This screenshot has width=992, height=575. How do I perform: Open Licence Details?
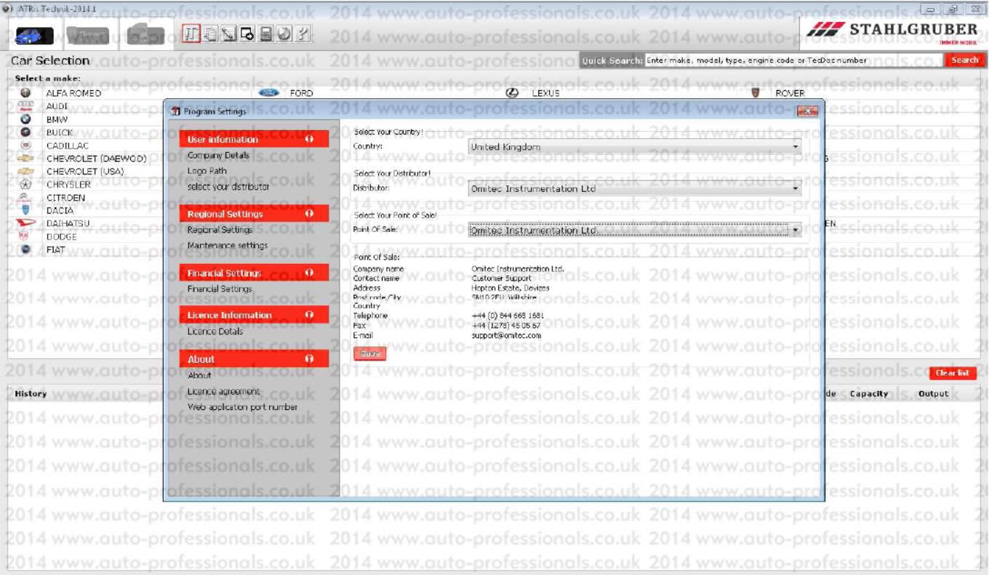click(x=215, y=331)
